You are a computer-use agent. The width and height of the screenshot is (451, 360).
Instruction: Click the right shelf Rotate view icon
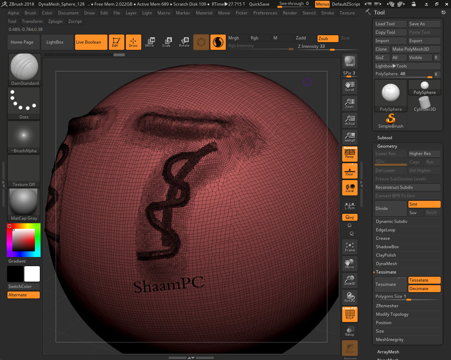point(350,297)
